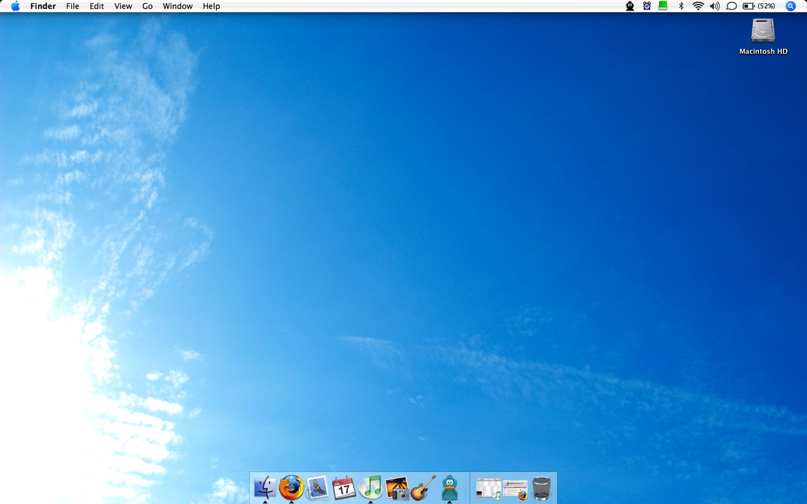This screenshot has width=807, height=504.
Task: Open the Trash in the Dock
Action: pyautogui.click(x=541, y=488)
